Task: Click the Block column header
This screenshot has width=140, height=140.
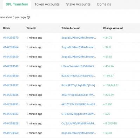Action: [x=7, y=28]
